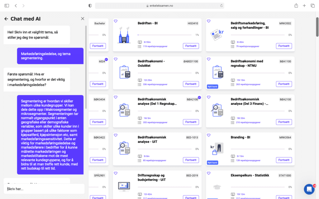Close the Chat med AI panel
Screen dimensions: 319x199
83,19
